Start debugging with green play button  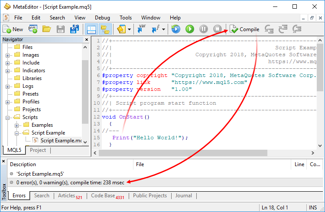click(x=190, y=29)
